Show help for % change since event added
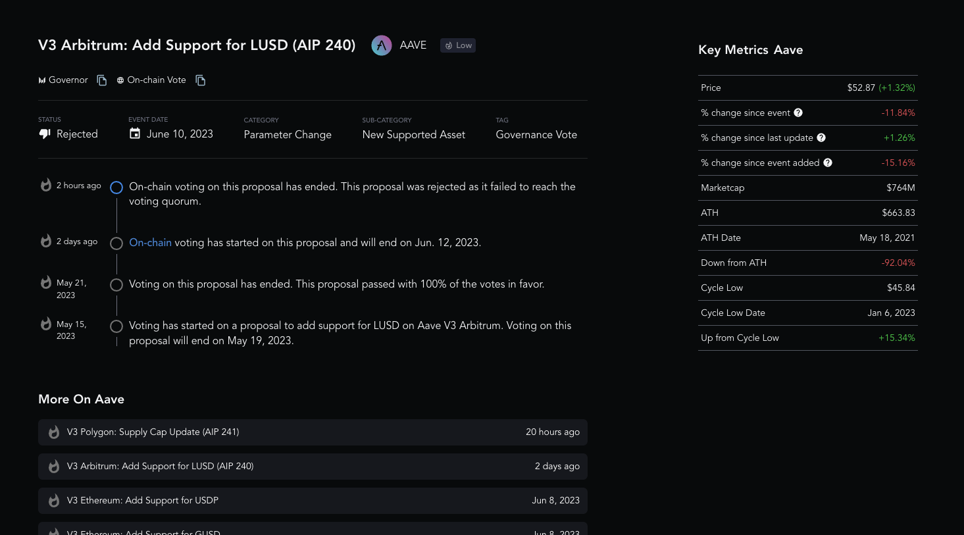 pyautogui.click(x=828, y=163)
